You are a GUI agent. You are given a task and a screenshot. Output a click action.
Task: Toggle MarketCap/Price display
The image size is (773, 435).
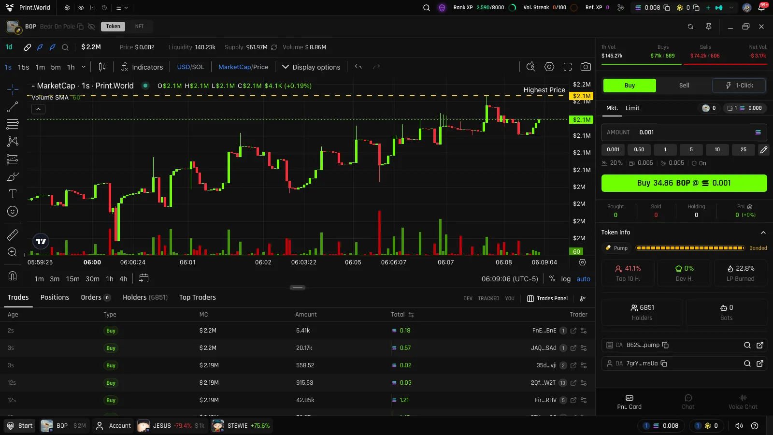click(x=243, y=67)
